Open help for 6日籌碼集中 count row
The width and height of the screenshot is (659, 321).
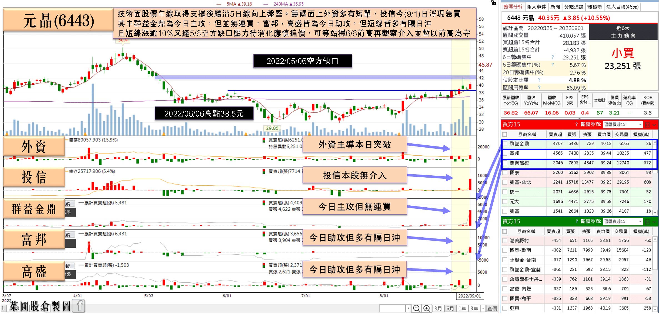pyautogui.click(x=553, y=57)
